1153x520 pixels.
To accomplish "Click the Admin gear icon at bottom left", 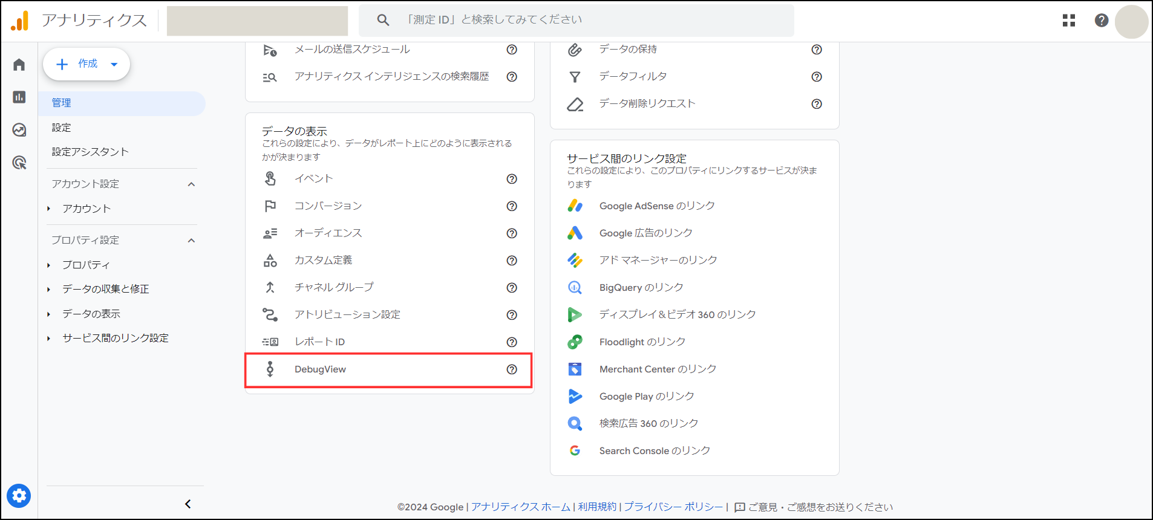I will coord(19,496).
